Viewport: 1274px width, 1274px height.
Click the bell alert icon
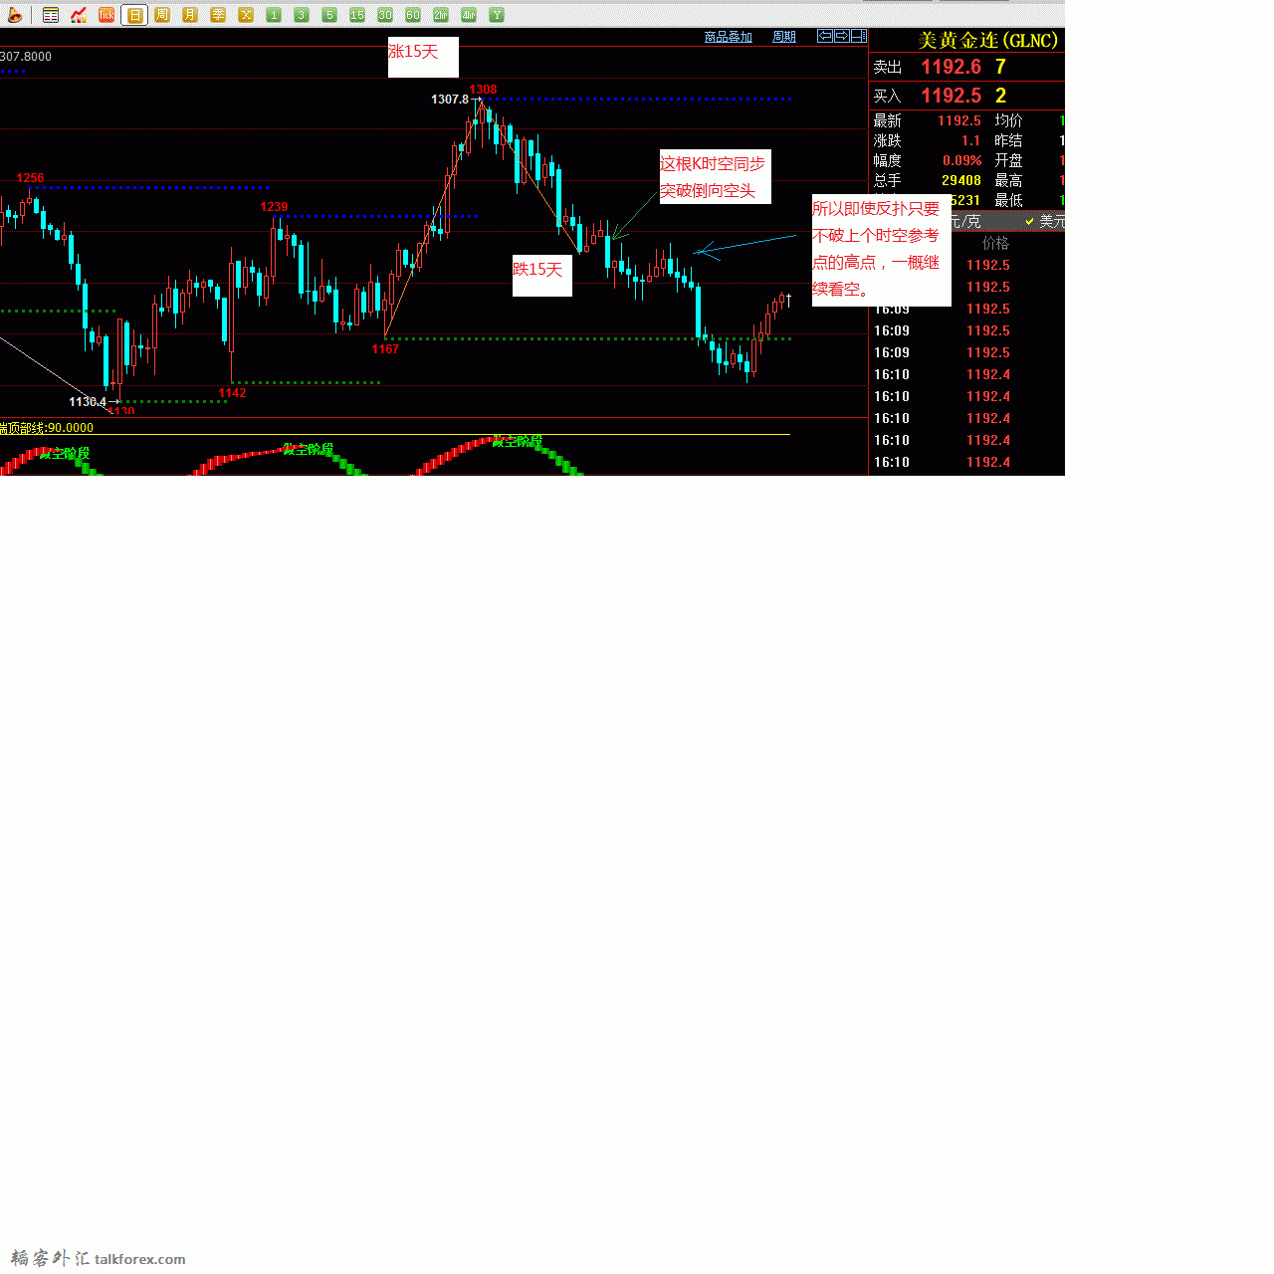14,15
